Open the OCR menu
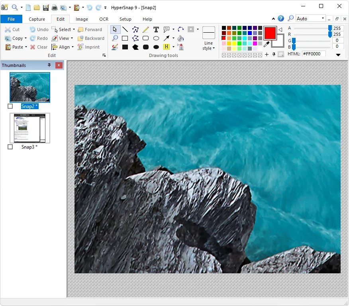Screen dimensions: 349x306 [x=104, y=19]
